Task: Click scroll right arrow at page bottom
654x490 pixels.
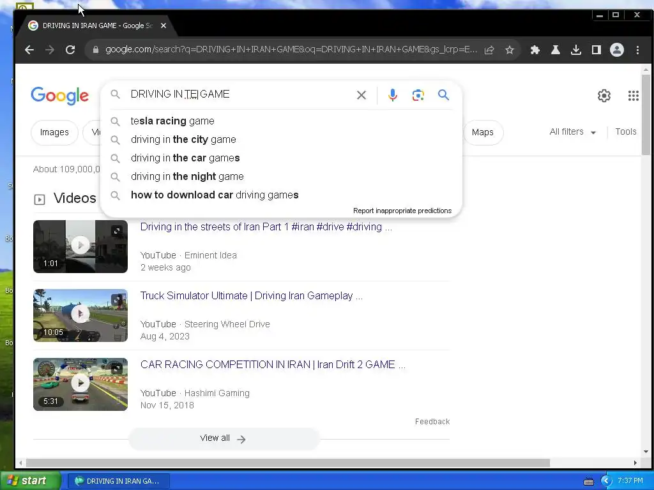Action: pyautogui.click(x=635, y=463)
